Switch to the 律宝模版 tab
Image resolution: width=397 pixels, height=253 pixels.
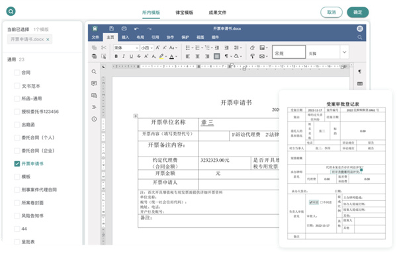click(x=185, y=13)
